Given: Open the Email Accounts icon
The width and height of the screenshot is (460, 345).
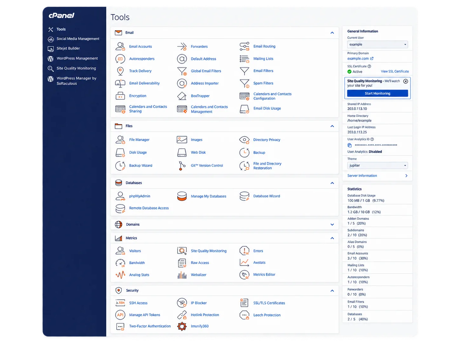Looking at the screenshot, I should click(120, 46).
